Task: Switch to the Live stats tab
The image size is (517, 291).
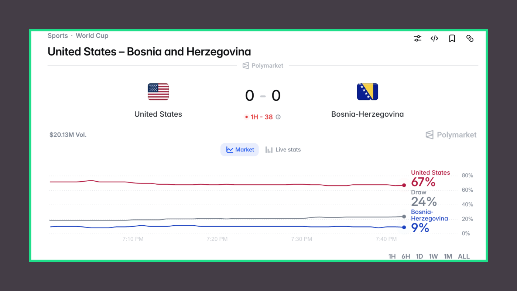Action: (283, 150)
